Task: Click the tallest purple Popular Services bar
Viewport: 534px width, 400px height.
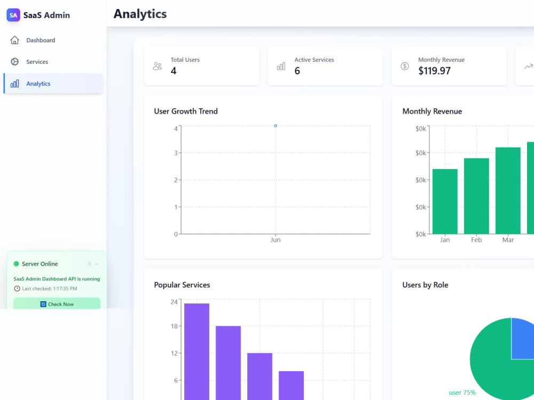Action: [197, 351]
